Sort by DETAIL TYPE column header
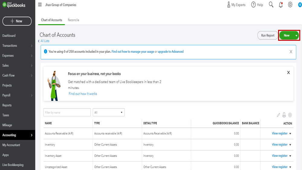302x170 pixels. [x=150, y=123]
